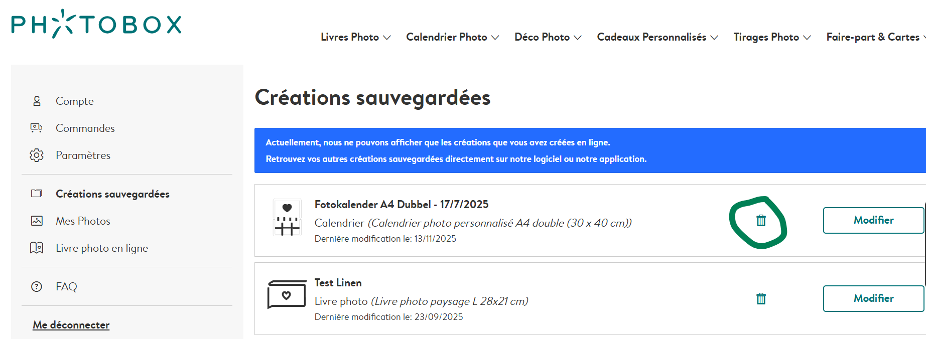926x339 pixels.
Task: Expand the Déco Photo menu
Action: [548, 37]
